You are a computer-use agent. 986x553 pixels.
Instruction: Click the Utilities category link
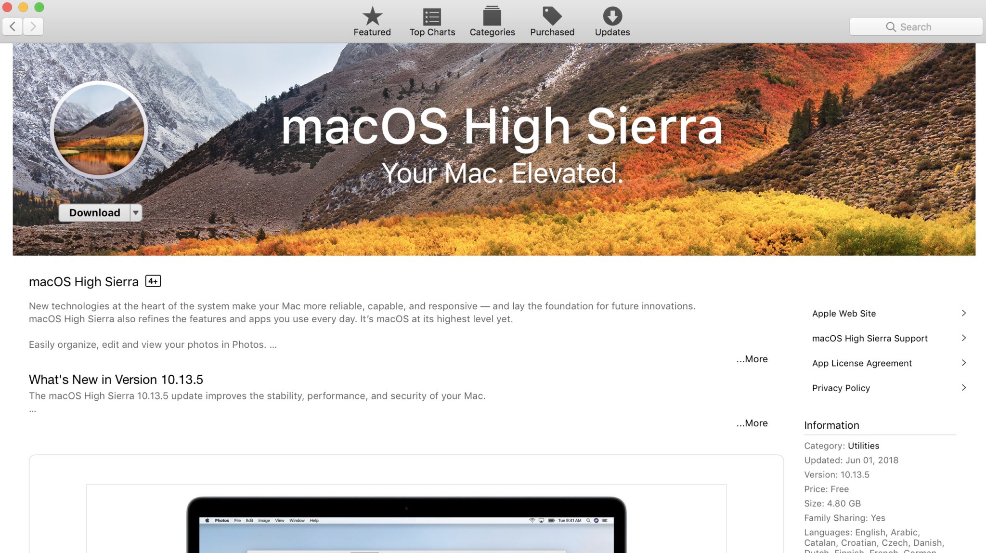point(863,446)
